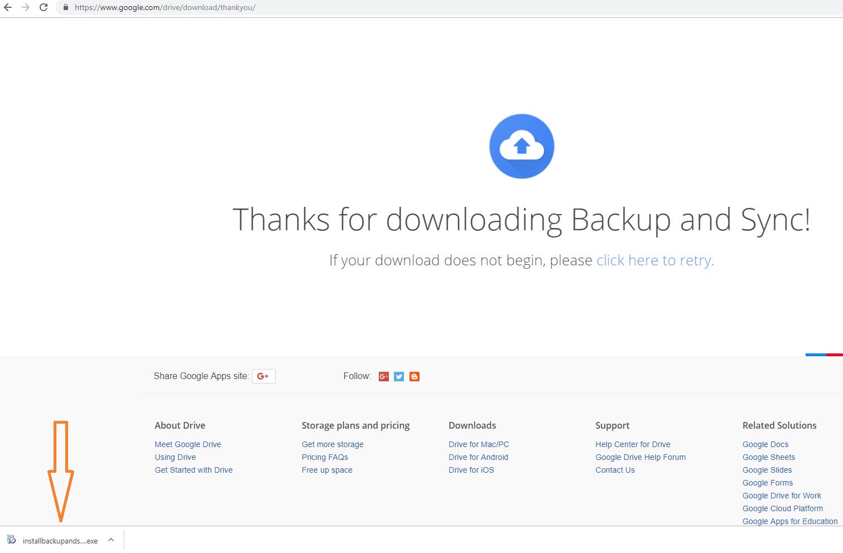Viewport: 843px width, 553px height.
Task: Open Google Sheets link
Action: click(769, 457)
